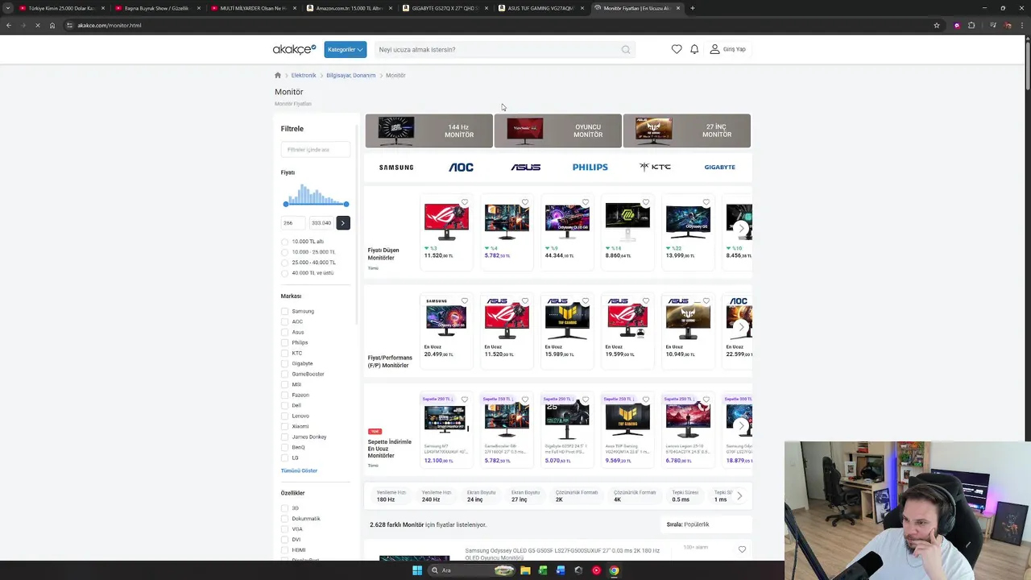This screenshot has width=1031, height=580.
Task: Open the favorites heart icon in header
Action: (677, 49)
